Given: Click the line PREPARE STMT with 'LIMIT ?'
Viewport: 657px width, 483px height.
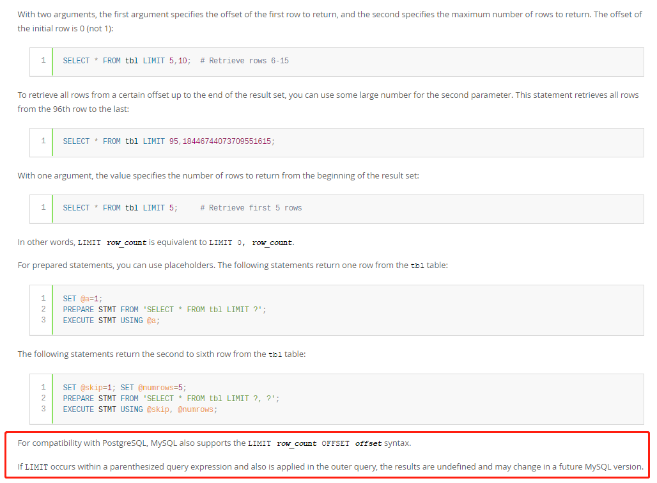Looking at the screenshot, I should coord(164,310).
